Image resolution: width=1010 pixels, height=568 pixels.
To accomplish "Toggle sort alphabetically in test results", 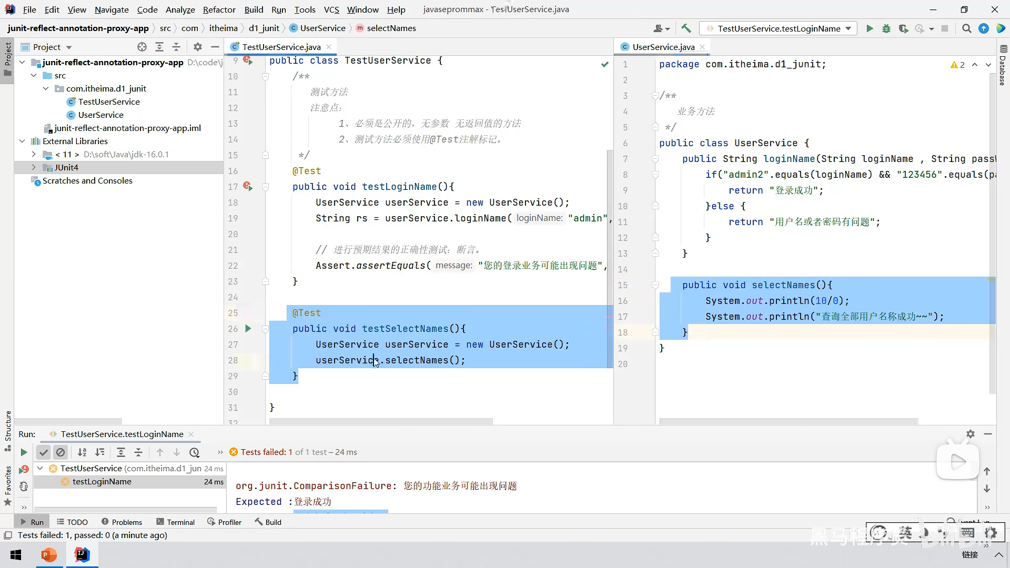I will pos(82,452).
